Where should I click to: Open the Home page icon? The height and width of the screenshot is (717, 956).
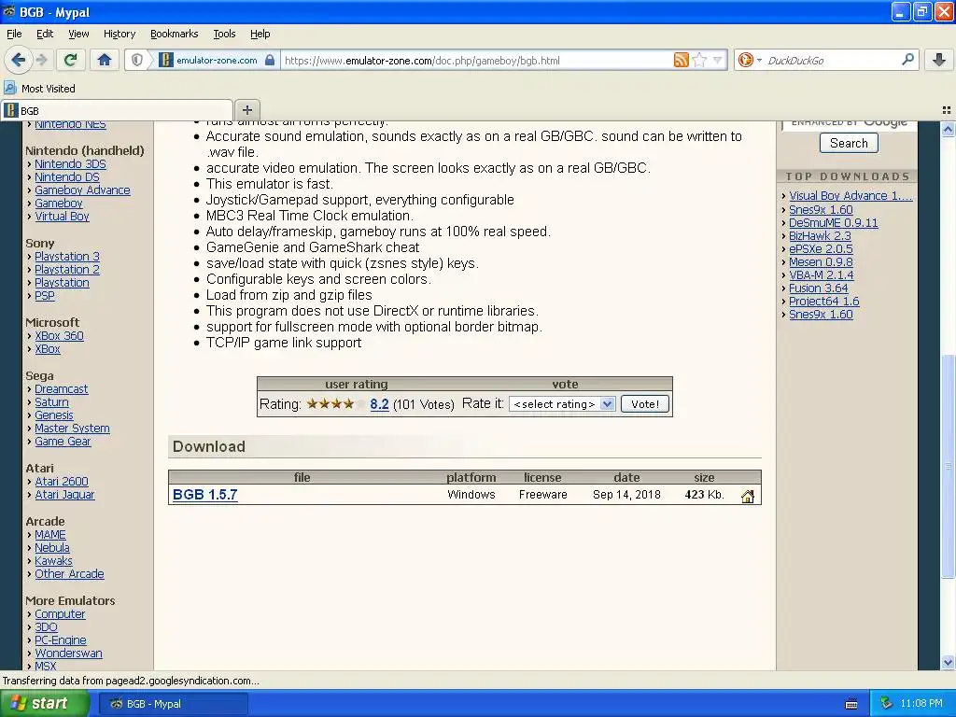point(105,60)
